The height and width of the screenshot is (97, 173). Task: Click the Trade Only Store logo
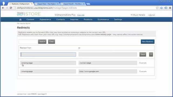(x=29, y=14)
